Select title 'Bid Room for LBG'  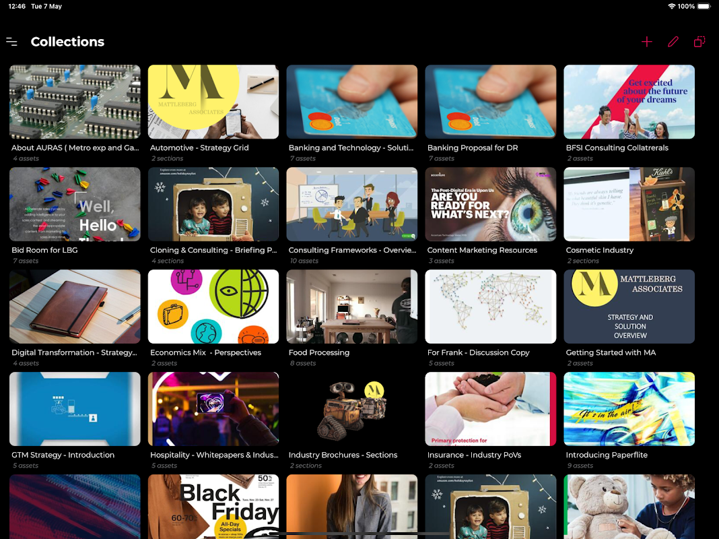(44, 250)
